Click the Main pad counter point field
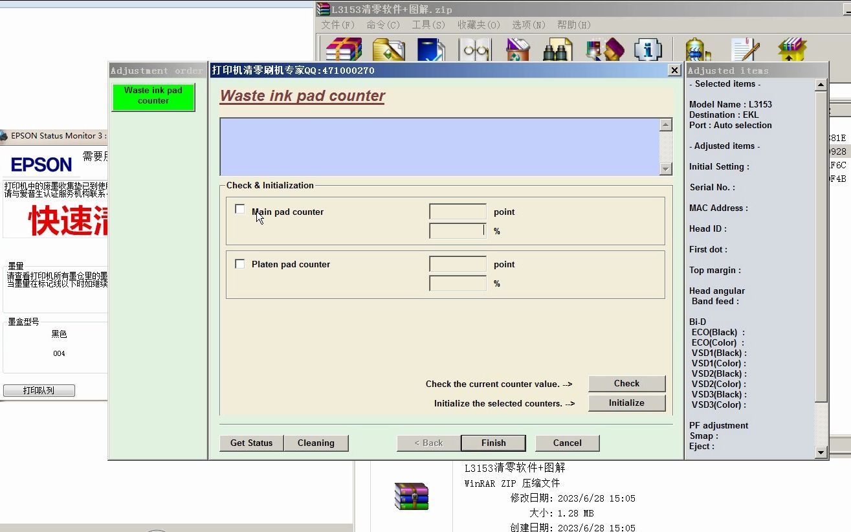Image resolution: width=851 pixels, height=532 pixels. (x=458, y=212)
